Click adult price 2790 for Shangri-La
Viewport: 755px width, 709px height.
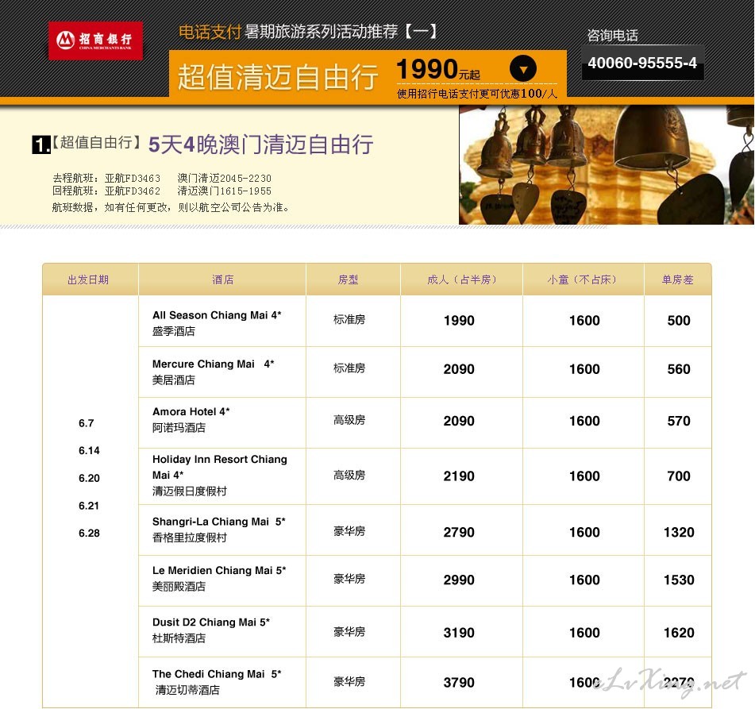459,532
